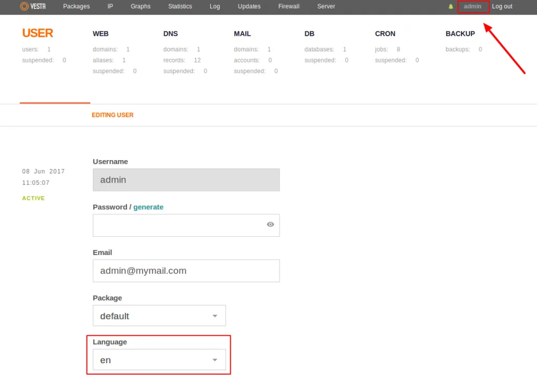Go to the IP menu
This screenshot has width=537, height=381.
[x=110, y=6]
